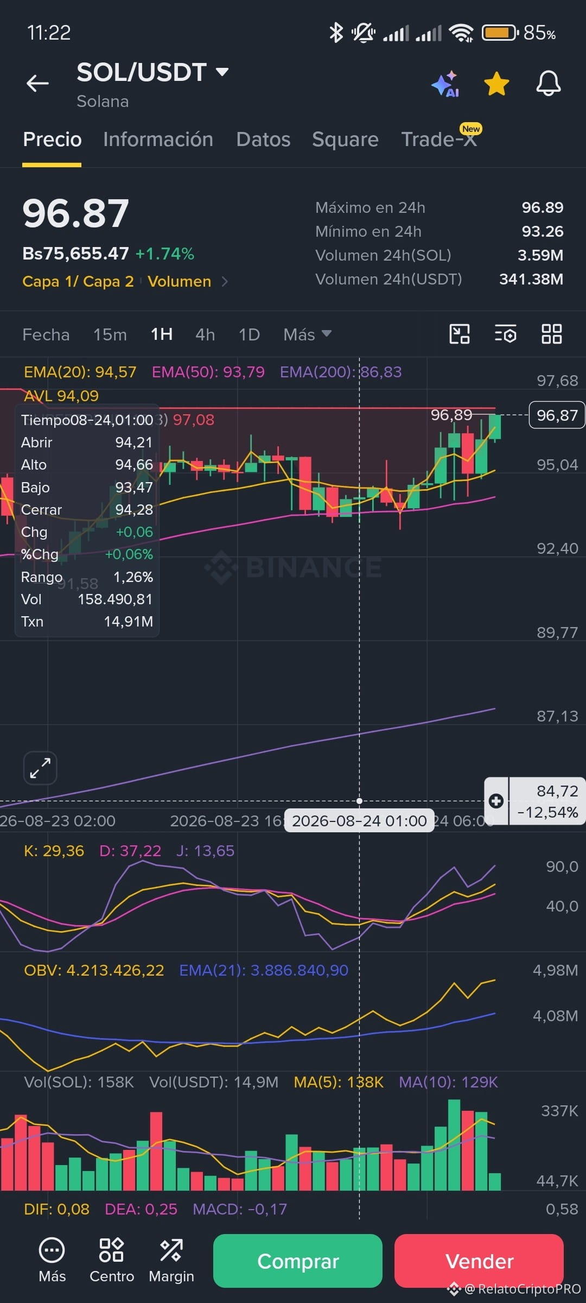Tap the DIF: 0,08 MACD label
The width and height of the screenshot is (586, 1303).
[56, 1209]
